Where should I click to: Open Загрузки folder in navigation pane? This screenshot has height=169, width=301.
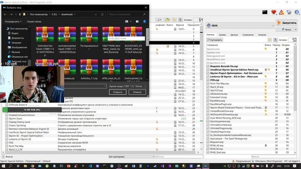click(15, 43)
